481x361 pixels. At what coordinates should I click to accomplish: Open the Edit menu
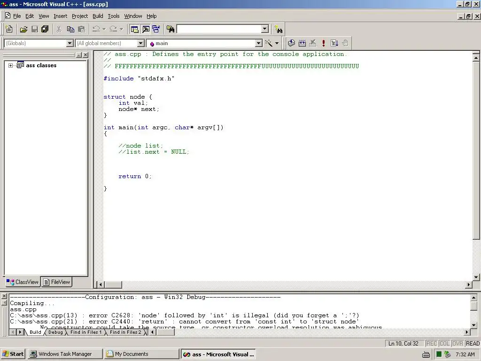[30, 16]
